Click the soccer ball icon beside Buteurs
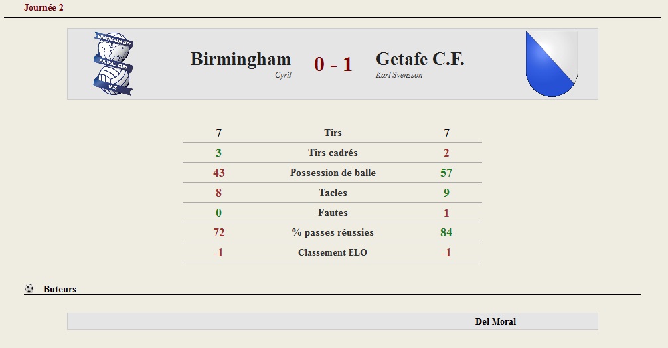Viewport: 668px width, 348px height. click(29, 288)
